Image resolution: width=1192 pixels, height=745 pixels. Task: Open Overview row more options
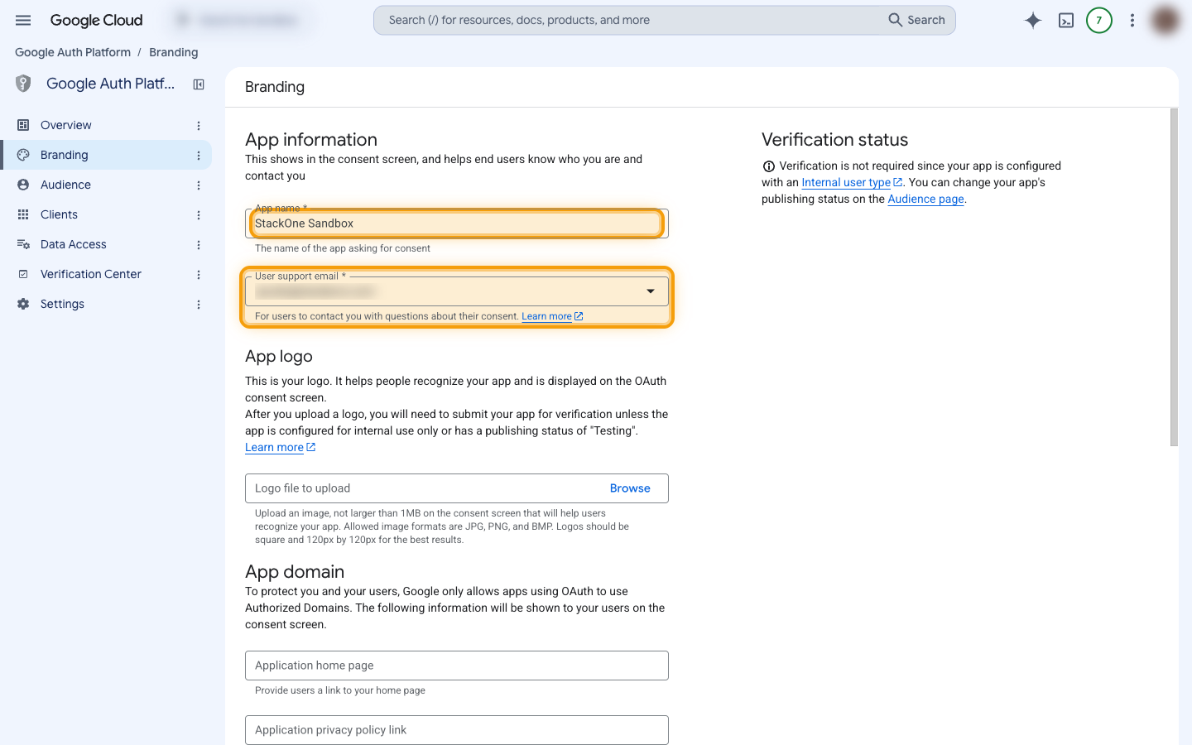pyautogui.click(x=199, y=126)
